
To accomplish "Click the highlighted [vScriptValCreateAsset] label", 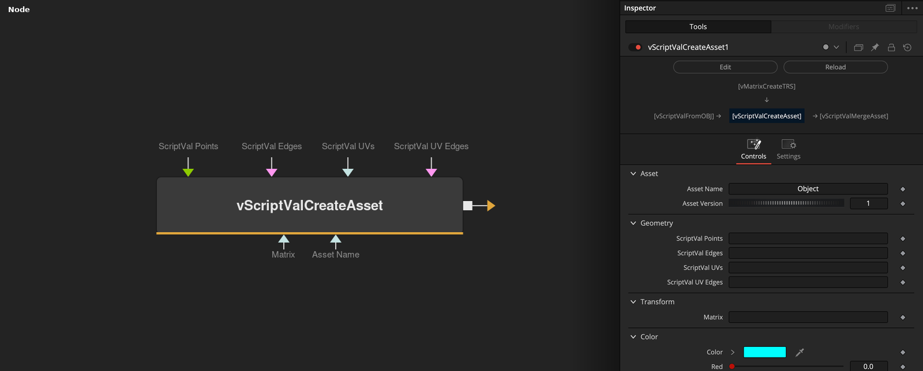I will tap(767, 116).
